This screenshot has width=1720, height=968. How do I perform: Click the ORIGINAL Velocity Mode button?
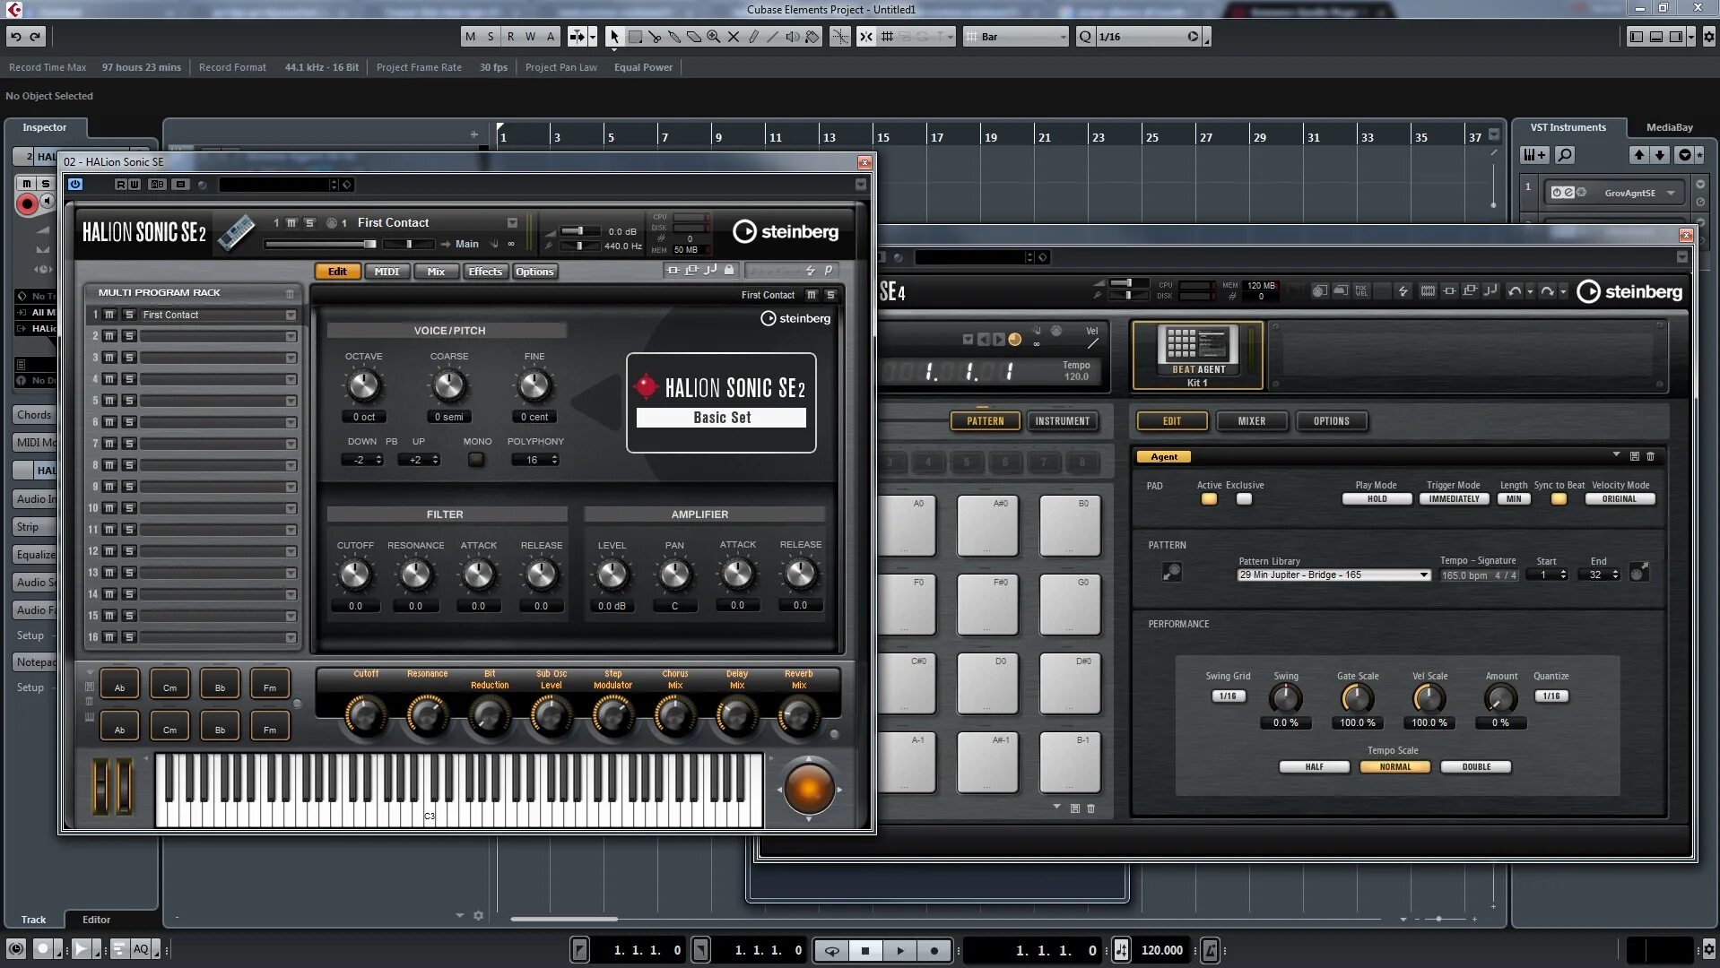click(1620, 499)
